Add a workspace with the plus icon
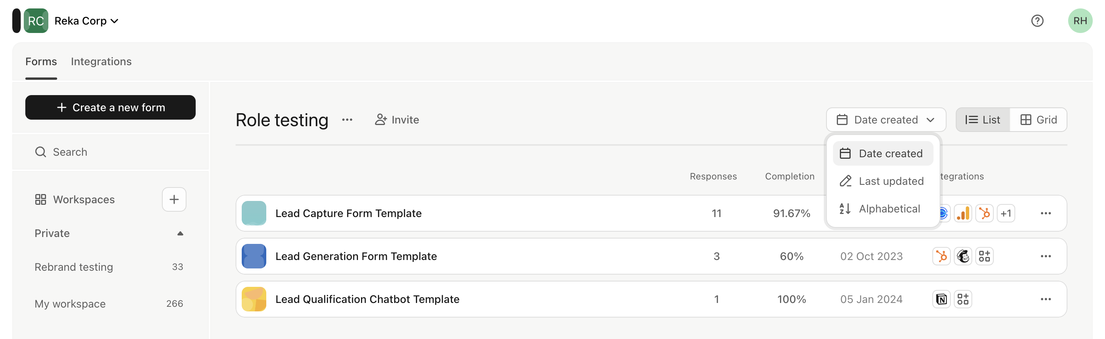 [x=174, y=199]
